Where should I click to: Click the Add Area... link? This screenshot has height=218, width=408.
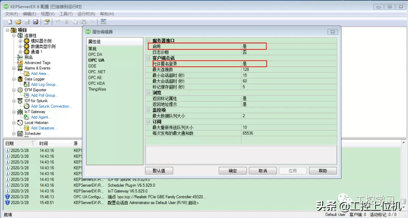(40, 74)
